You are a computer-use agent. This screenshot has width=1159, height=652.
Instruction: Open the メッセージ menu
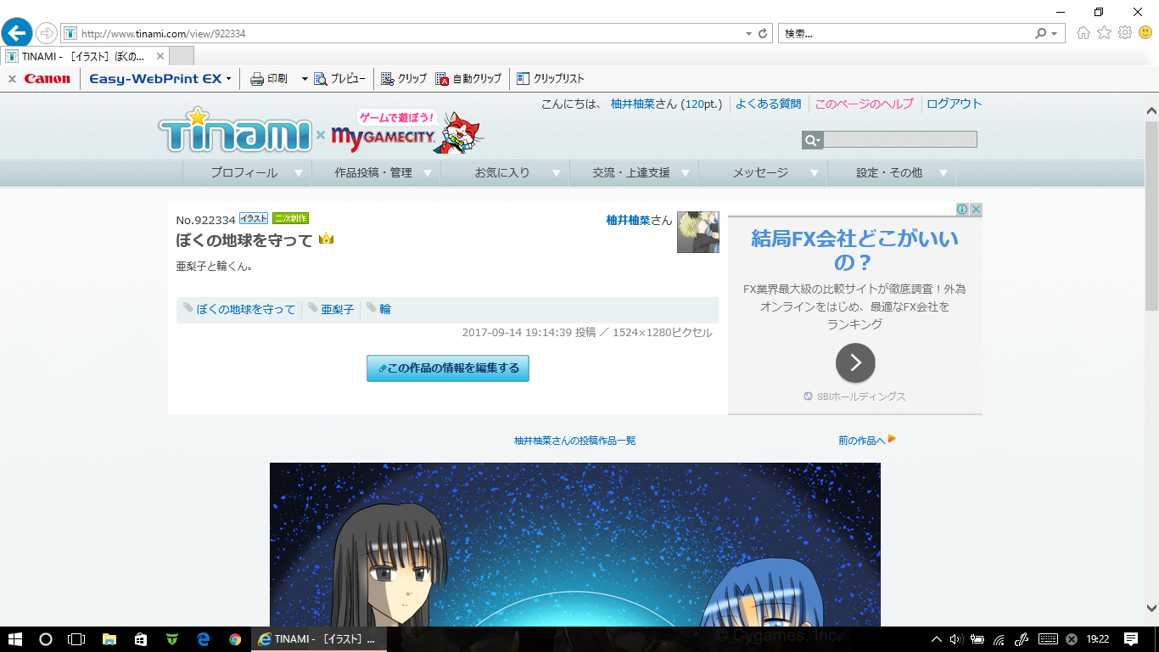[763, 172]
